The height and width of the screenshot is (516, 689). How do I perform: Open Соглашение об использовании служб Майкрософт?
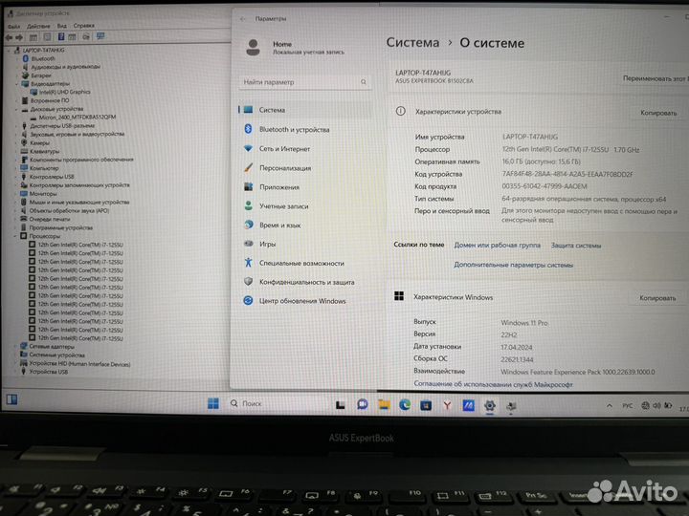point(493,384)
